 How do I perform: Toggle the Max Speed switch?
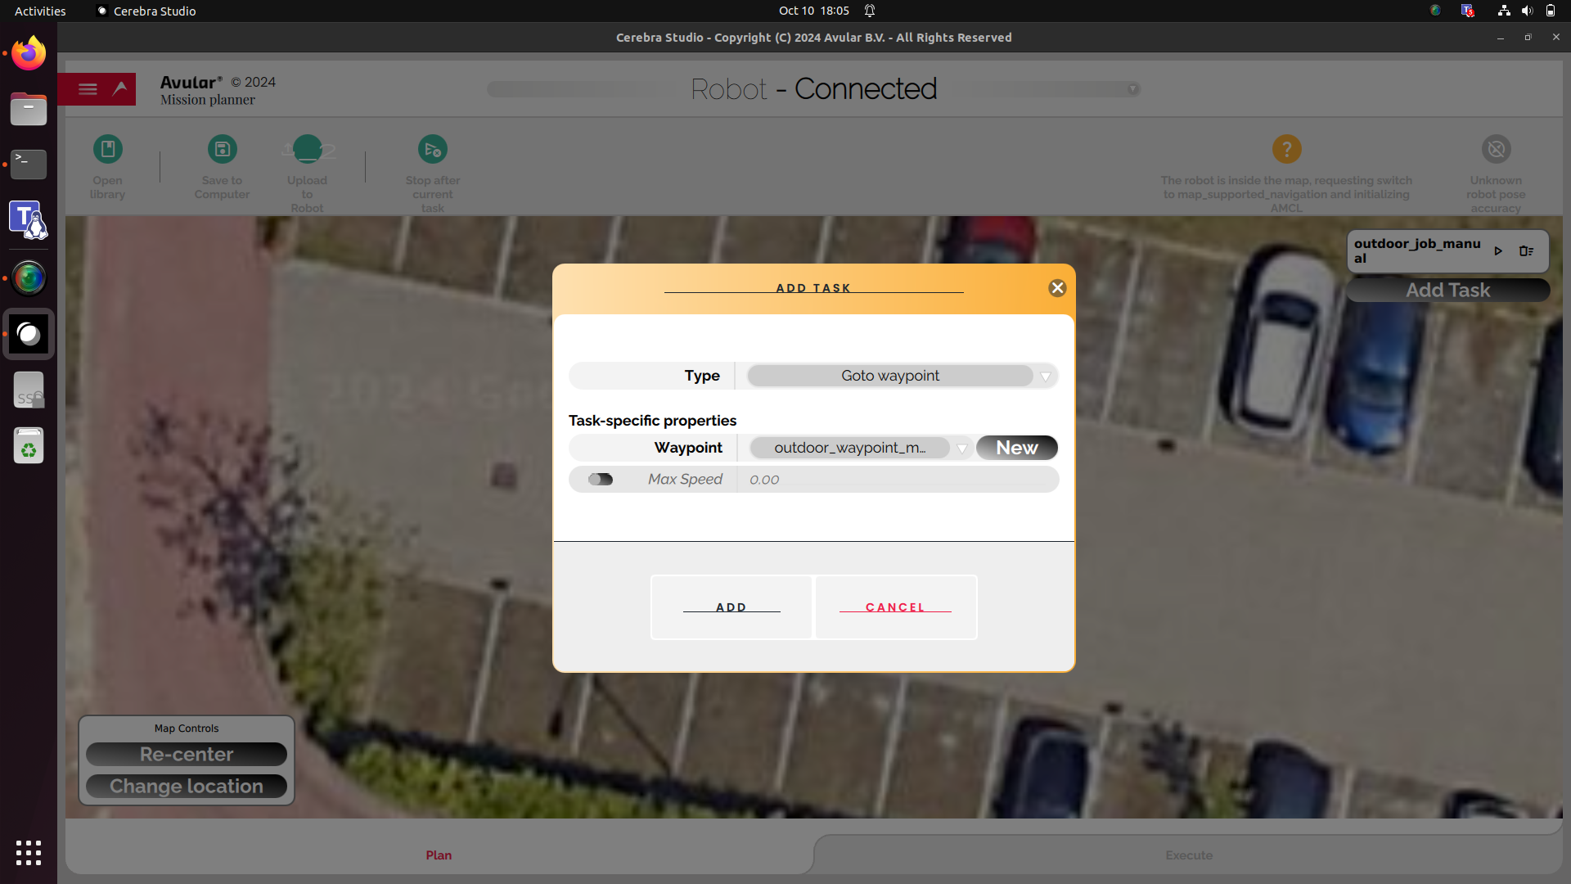(600, 479)
